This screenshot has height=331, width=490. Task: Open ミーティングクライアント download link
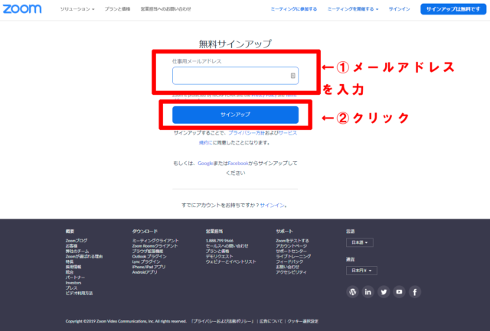155,241
